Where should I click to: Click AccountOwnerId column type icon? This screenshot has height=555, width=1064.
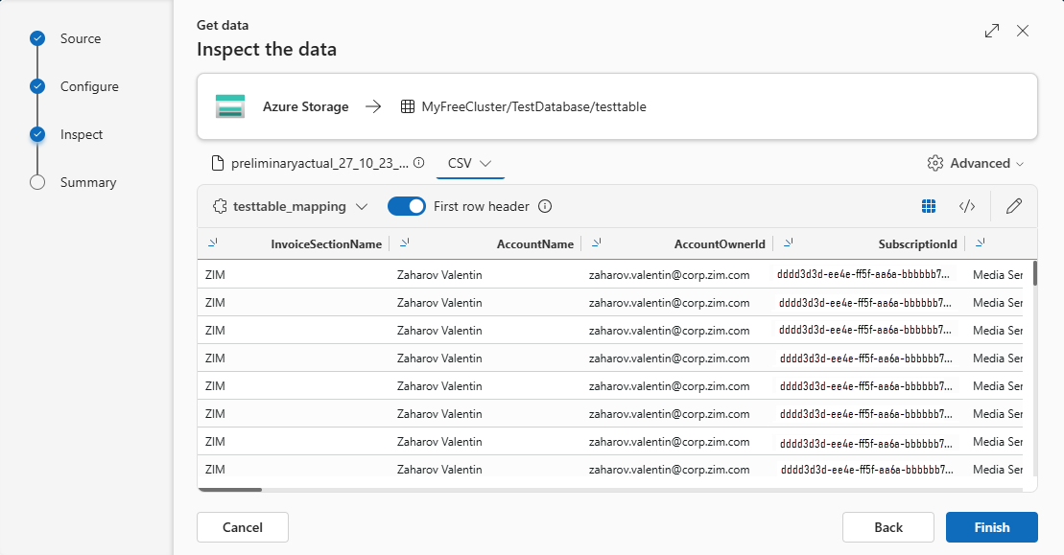tap(597, 243)
